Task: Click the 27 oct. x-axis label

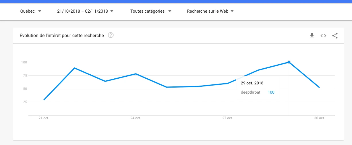Action: 227,118
